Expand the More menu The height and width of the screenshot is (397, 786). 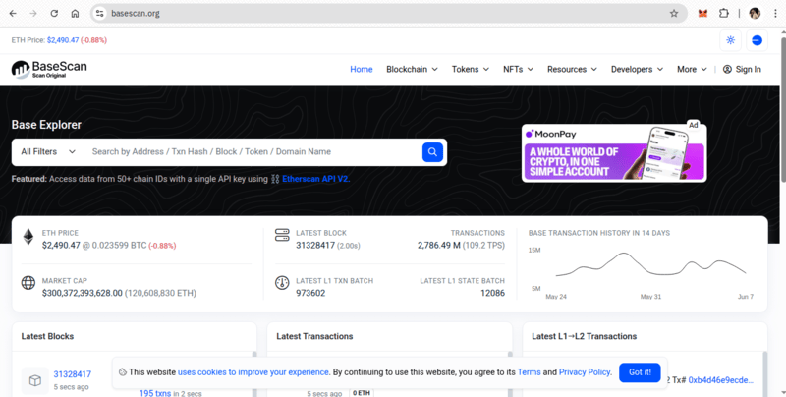point(692,69)
